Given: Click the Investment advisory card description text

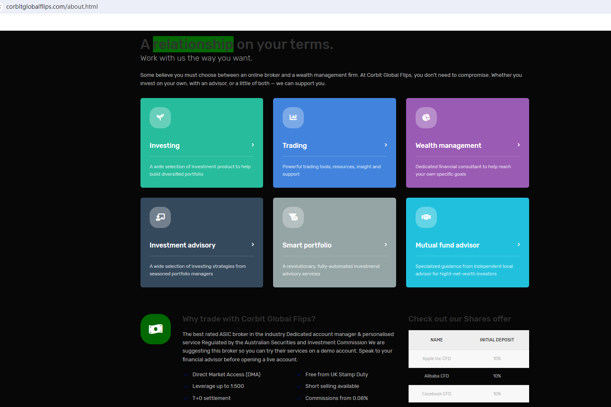Looking at the screenshot, I should 198,270.
